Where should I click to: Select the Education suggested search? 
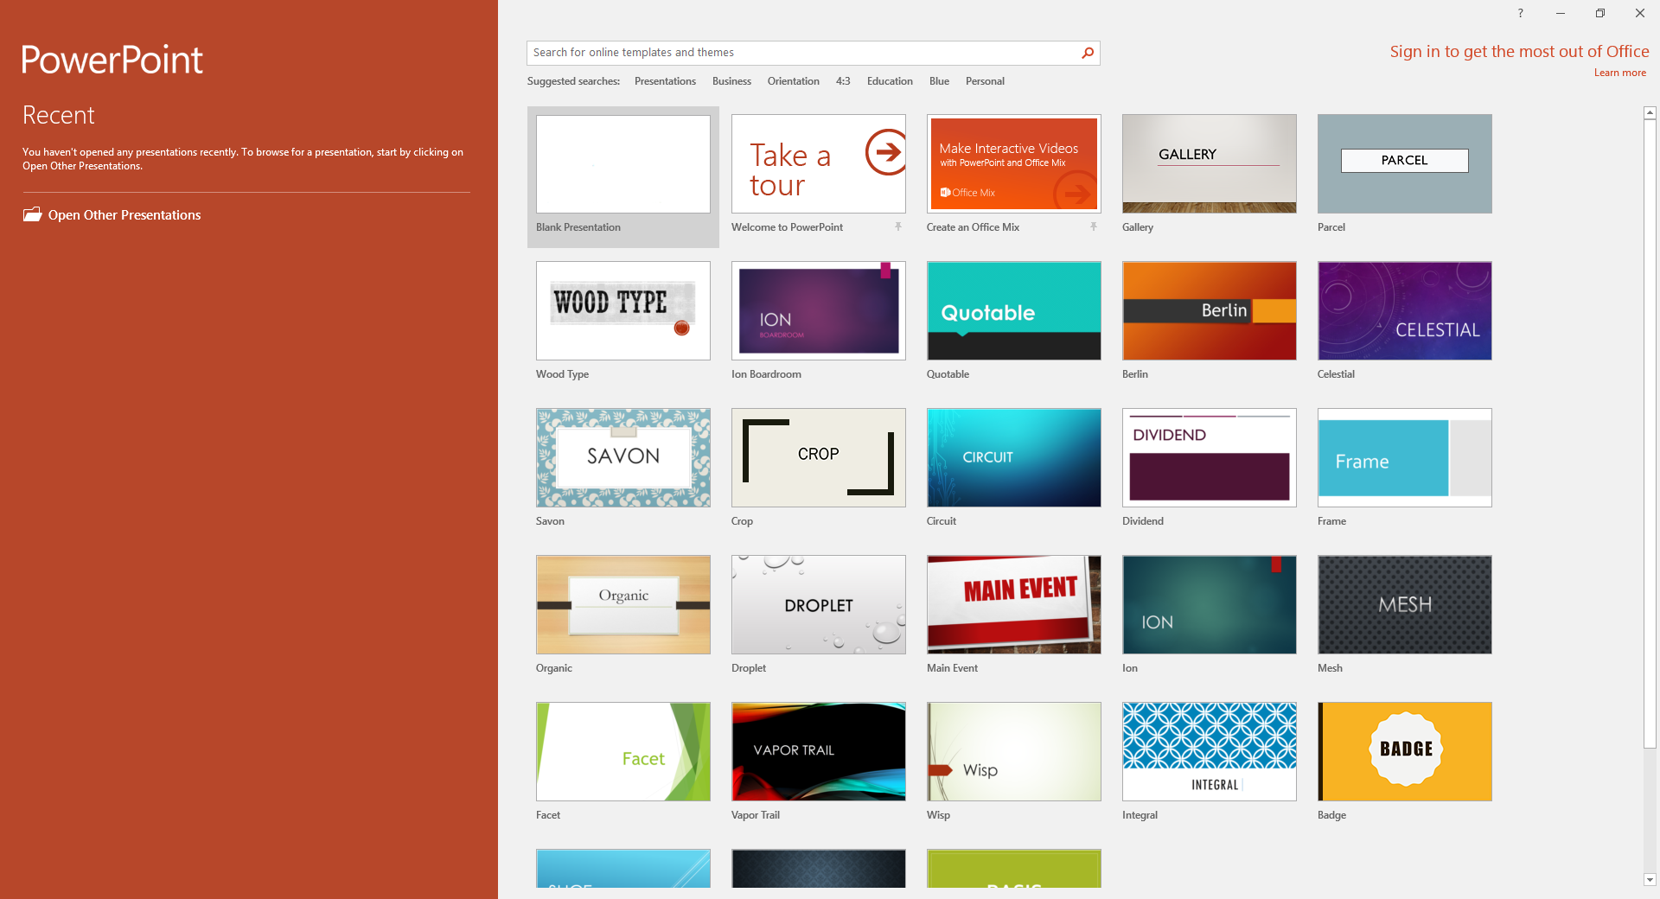(x=890, y=81)
